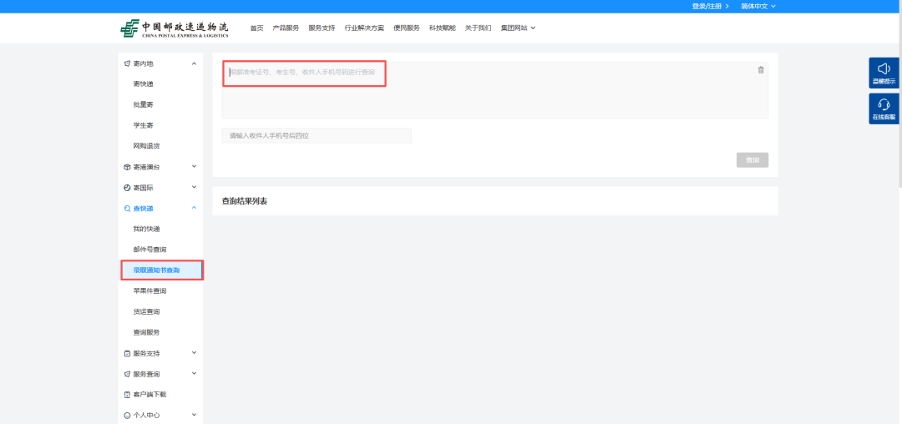Focus the 收件人手机号后四位 input field

click(x=317, y=135)
